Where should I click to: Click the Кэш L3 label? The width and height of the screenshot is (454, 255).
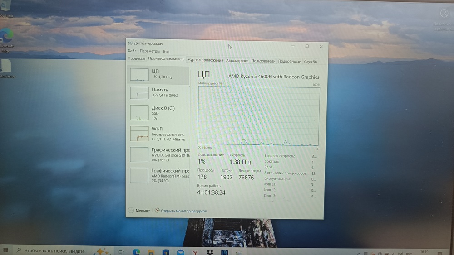pos(270,196)
